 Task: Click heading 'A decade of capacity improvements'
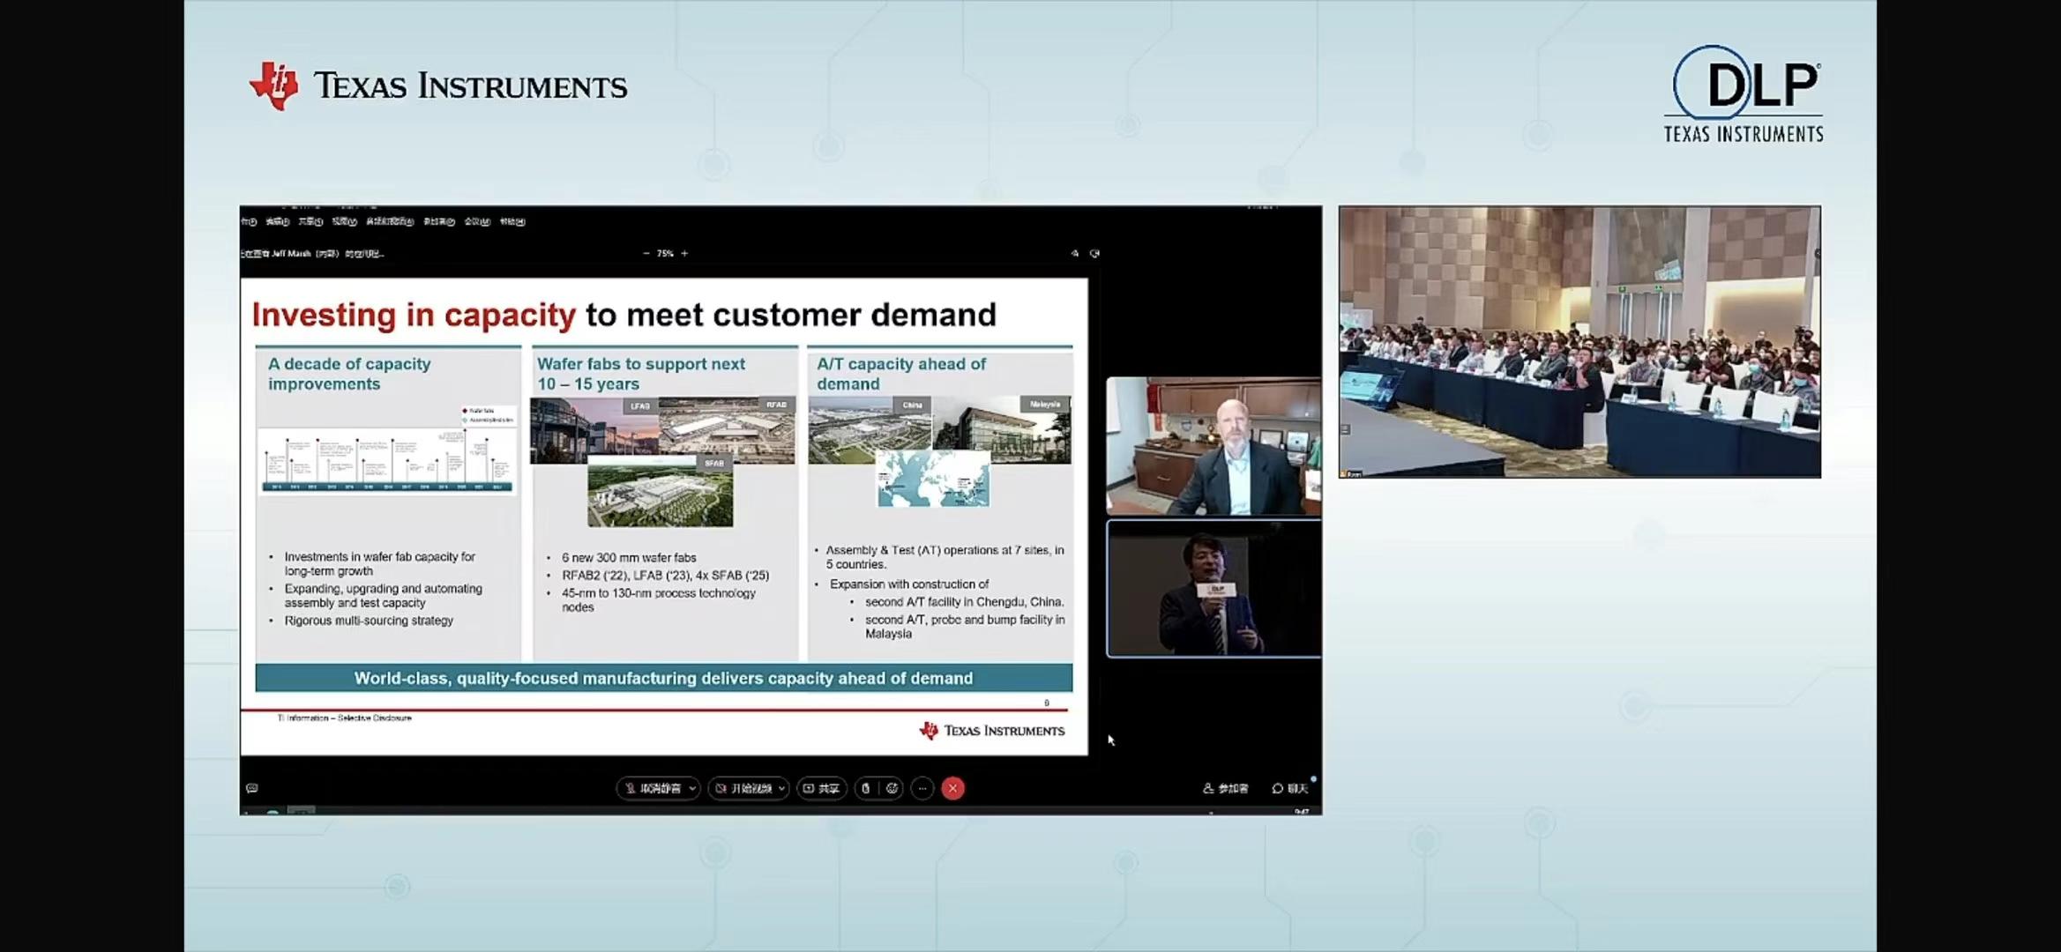[349, 374]
